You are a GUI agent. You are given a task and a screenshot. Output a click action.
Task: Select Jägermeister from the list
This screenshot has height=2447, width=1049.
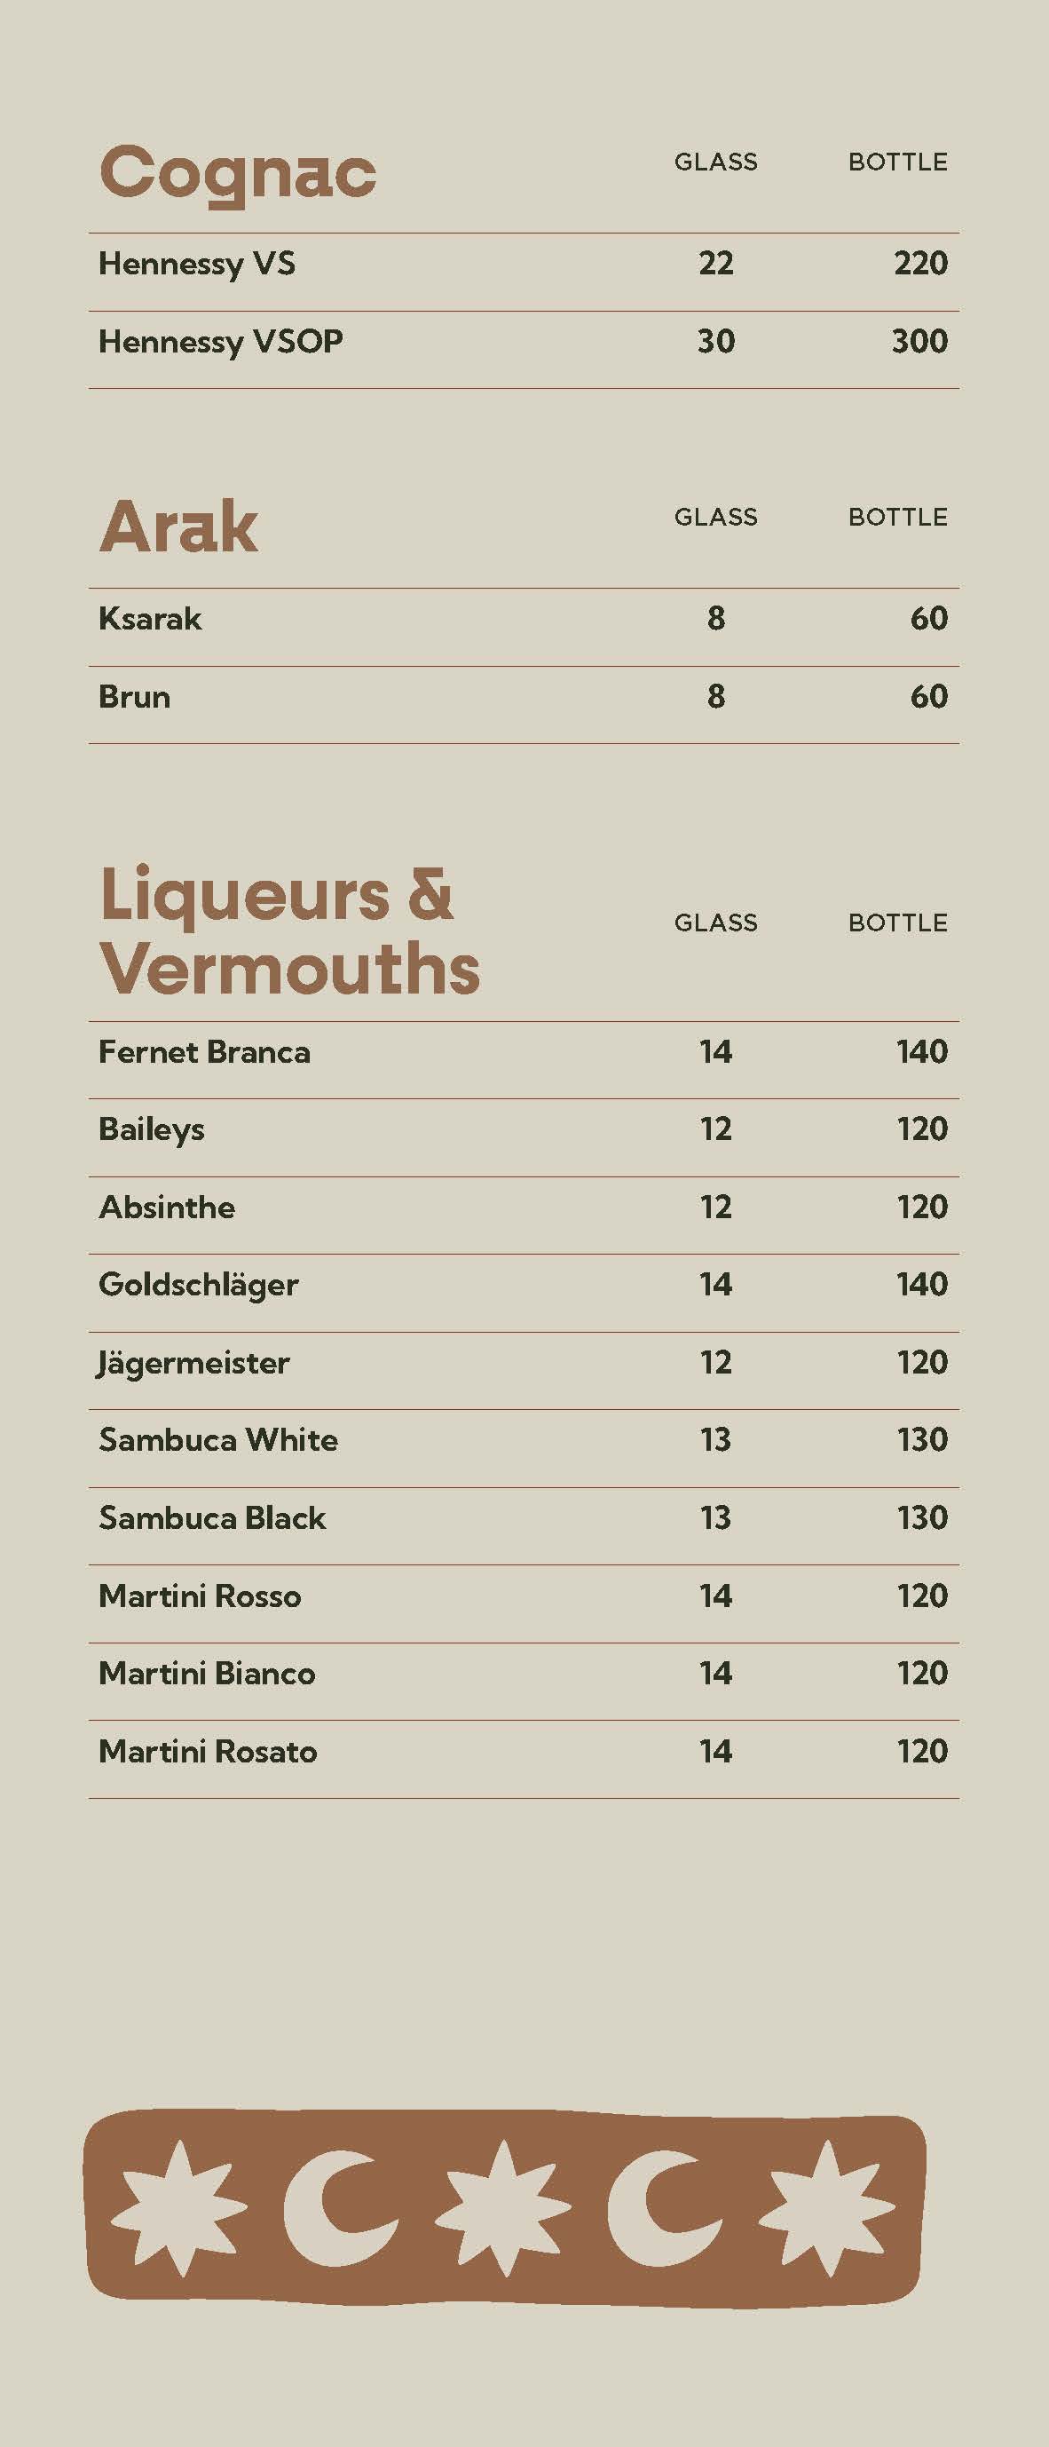click(193, 1362)
